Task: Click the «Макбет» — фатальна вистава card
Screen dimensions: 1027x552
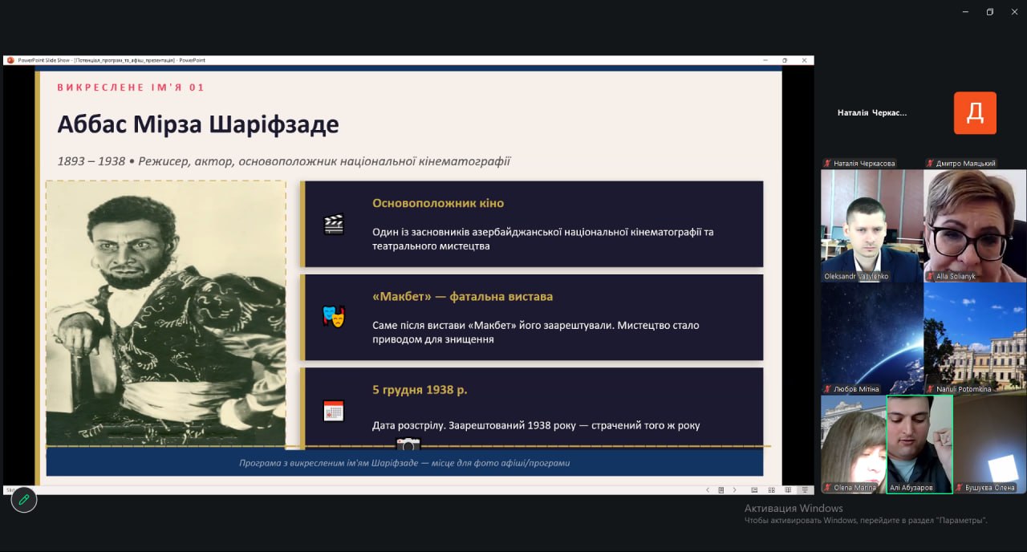Action: 532,317
